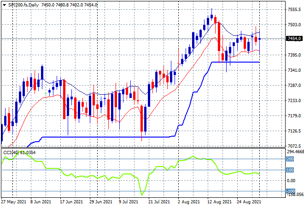
Task: Click the CCI 200 level label
Action: point(290,159)
